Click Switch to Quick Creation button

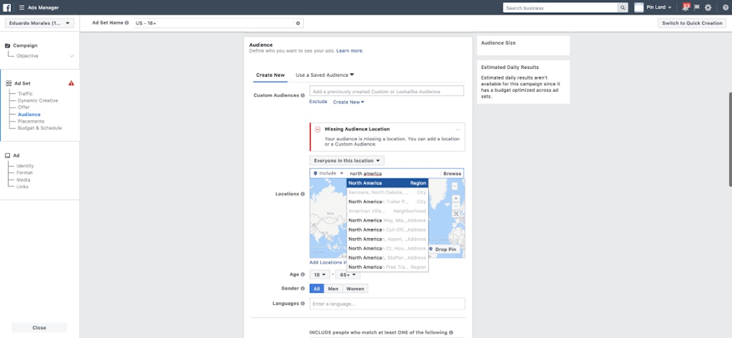[x=692, y=23]
